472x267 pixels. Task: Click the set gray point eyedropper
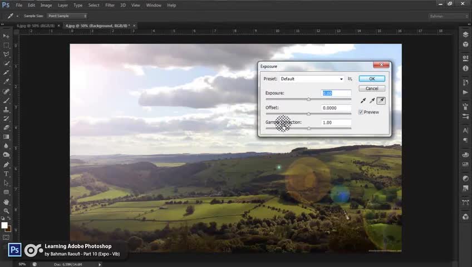click(x=372, y=101)
